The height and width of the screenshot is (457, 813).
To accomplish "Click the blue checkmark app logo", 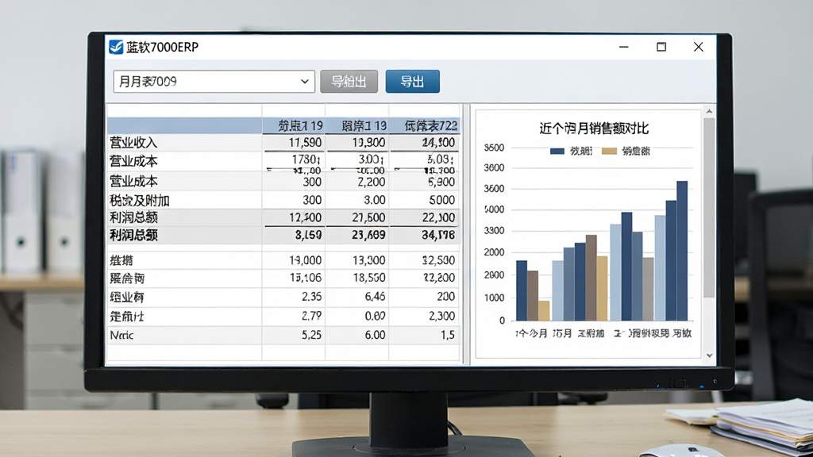I will (x=116, y=47).
